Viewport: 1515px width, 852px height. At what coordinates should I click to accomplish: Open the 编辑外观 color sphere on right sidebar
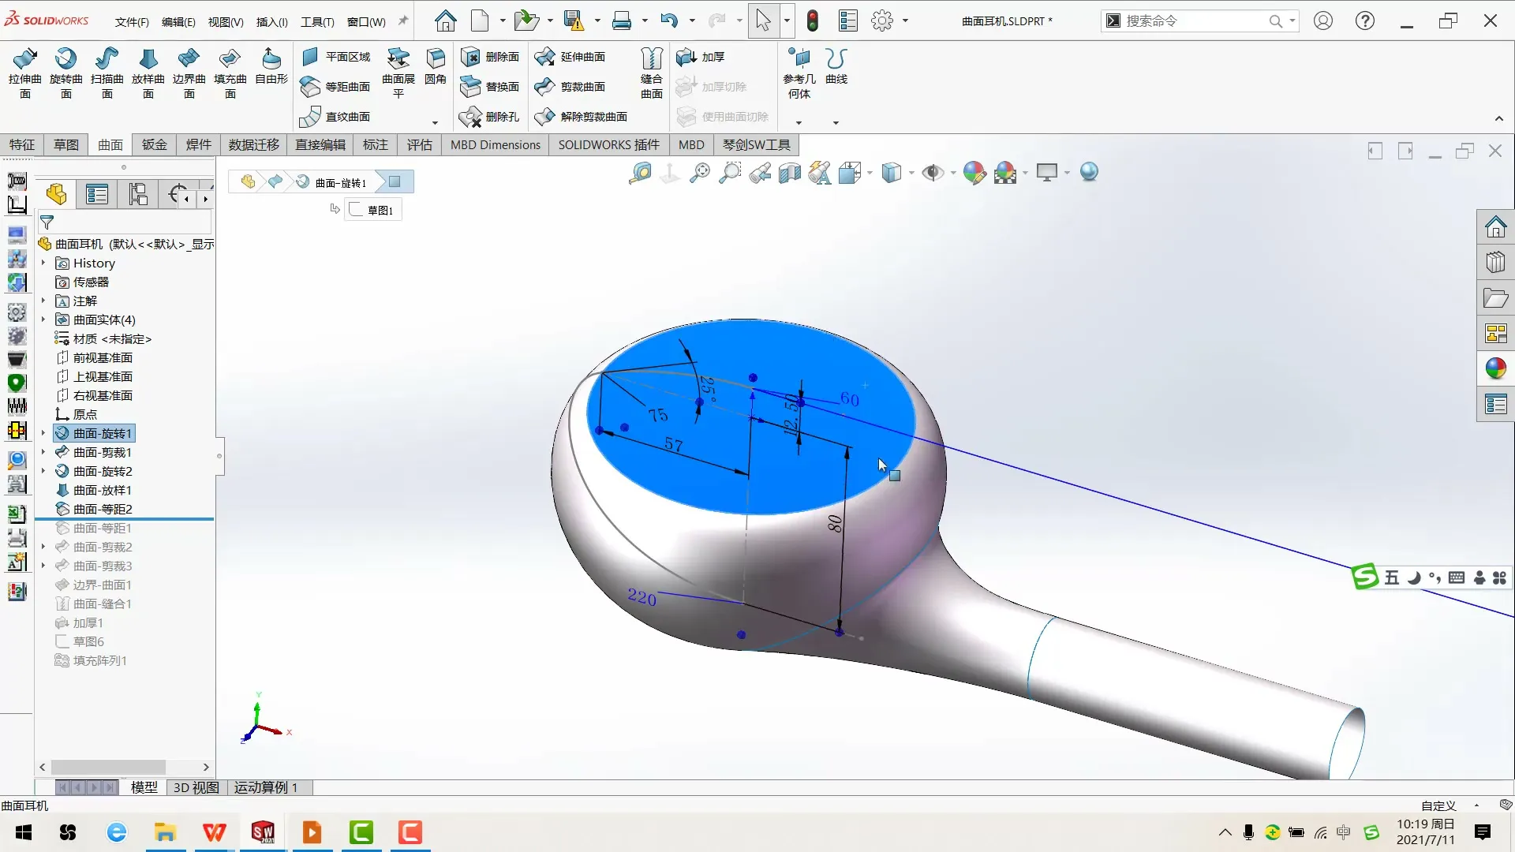(x=1496, y=368)
